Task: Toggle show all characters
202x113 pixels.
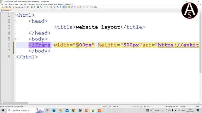Action: (60, 7)
